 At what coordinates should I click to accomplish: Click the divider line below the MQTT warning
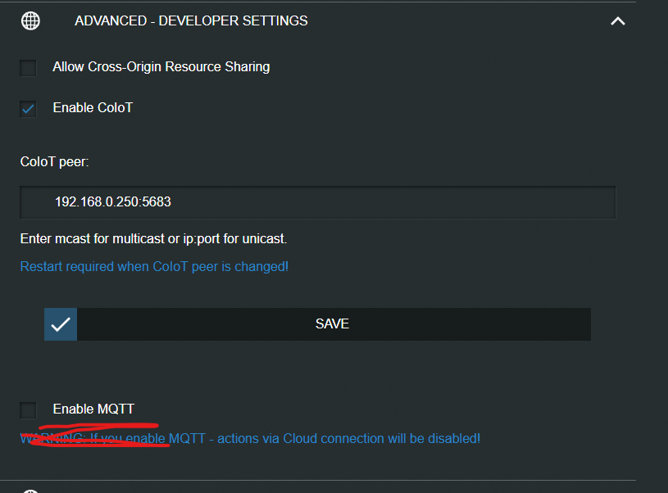318,480
